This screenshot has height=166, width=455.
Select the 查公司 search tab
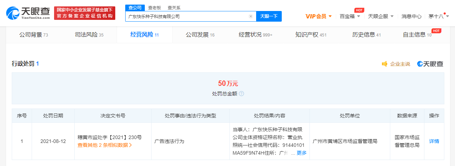tap(135, 7)
